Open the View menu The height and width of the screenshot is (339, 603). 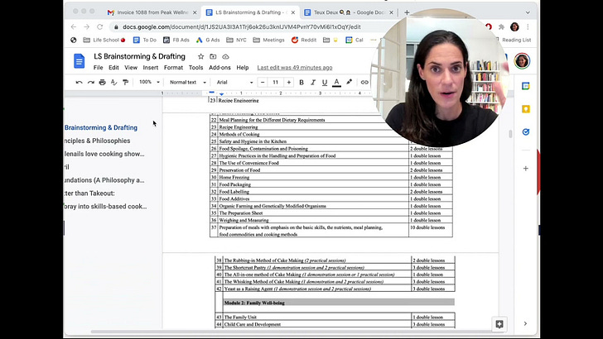[131, 68]
